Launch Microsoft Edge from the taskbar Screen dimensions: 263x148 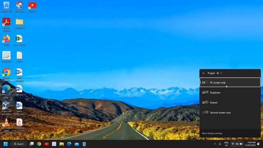[x=69, y=144]
